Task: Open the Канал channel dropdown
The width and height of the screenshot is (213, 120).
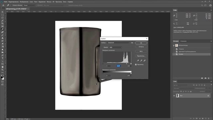Action: tap(115, 47)
